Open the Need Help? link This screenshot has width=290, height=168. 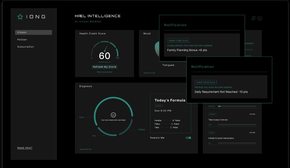(25, 148)
